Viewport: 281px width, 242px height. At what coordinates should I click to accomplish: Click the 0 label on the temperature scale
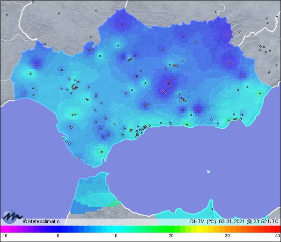[58, 236]
